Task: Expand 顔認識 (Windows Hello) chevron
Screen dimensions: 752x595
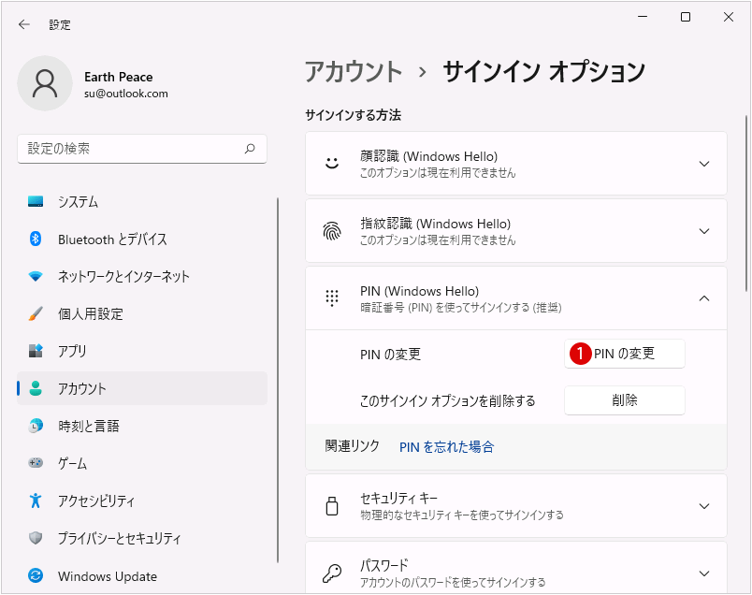Action: (x=704, y=164)
